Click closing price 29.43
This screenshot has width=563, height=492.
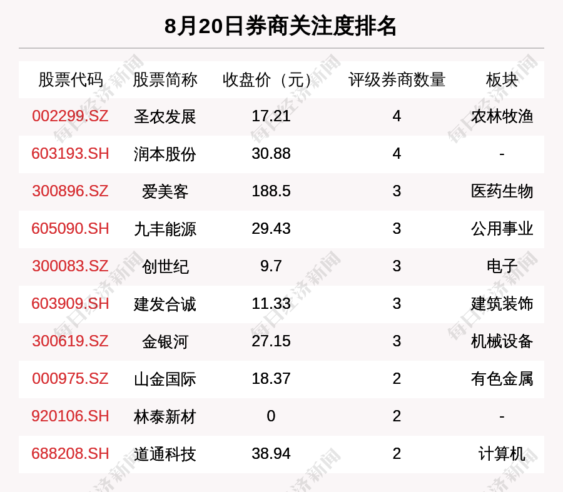pos(271,229)
